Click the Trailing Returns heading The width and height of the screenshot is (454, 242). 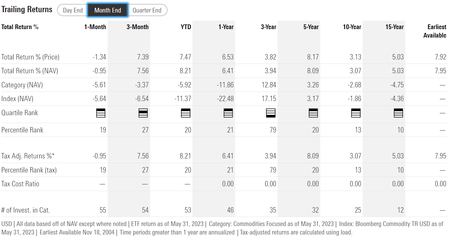27,9
